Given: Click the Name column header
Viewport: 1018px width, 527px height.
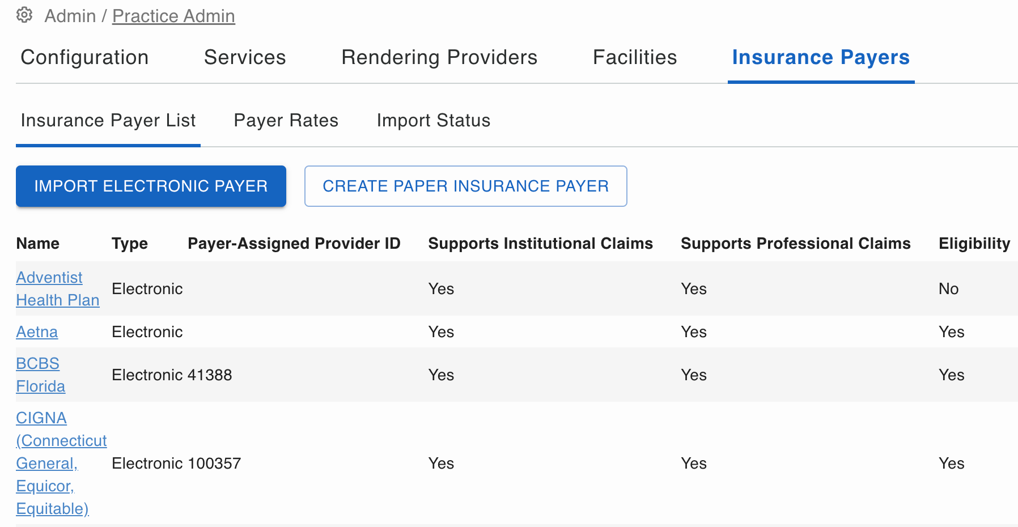Looking at the screenshot, I should pyautogui.click(x=38, y=243).
